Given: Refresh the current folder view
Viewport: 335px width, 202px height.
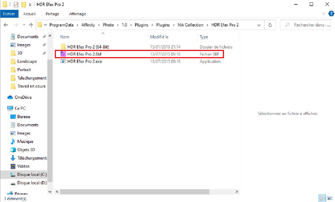Looking at the screenshot, I should click(x=270, y=25).
